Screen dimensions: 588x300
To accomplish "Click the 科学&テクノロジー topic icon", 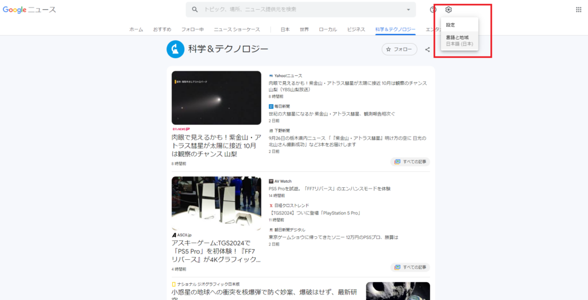I will point(176,49).
